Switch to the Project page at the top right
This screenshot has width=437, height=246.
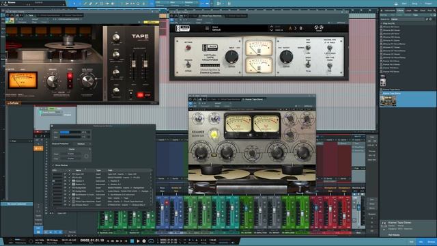click(x=428, y=3)
